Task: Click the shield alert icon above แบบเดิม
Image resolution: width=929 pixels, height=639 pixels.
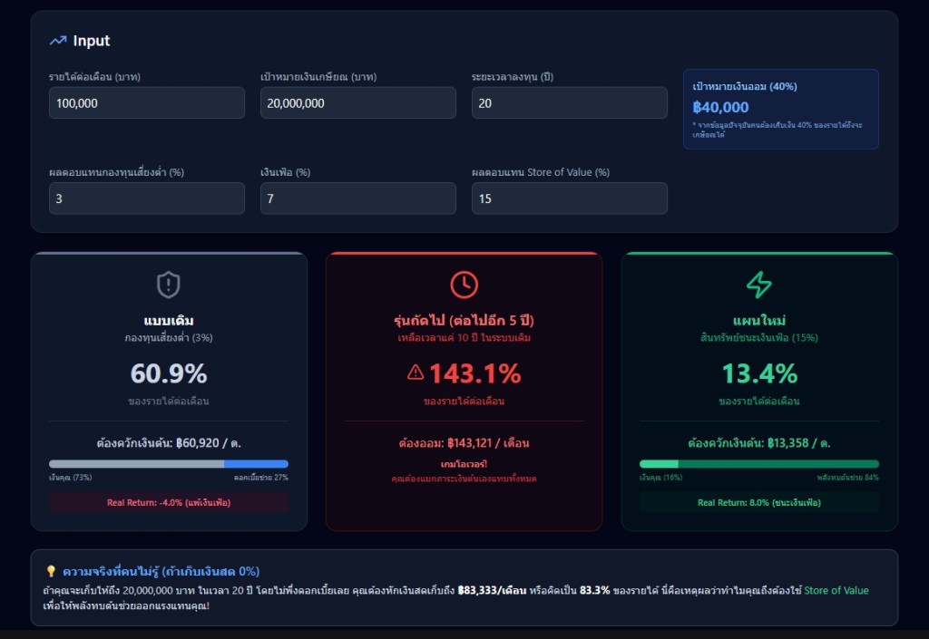Action: (x=169, y=285)
